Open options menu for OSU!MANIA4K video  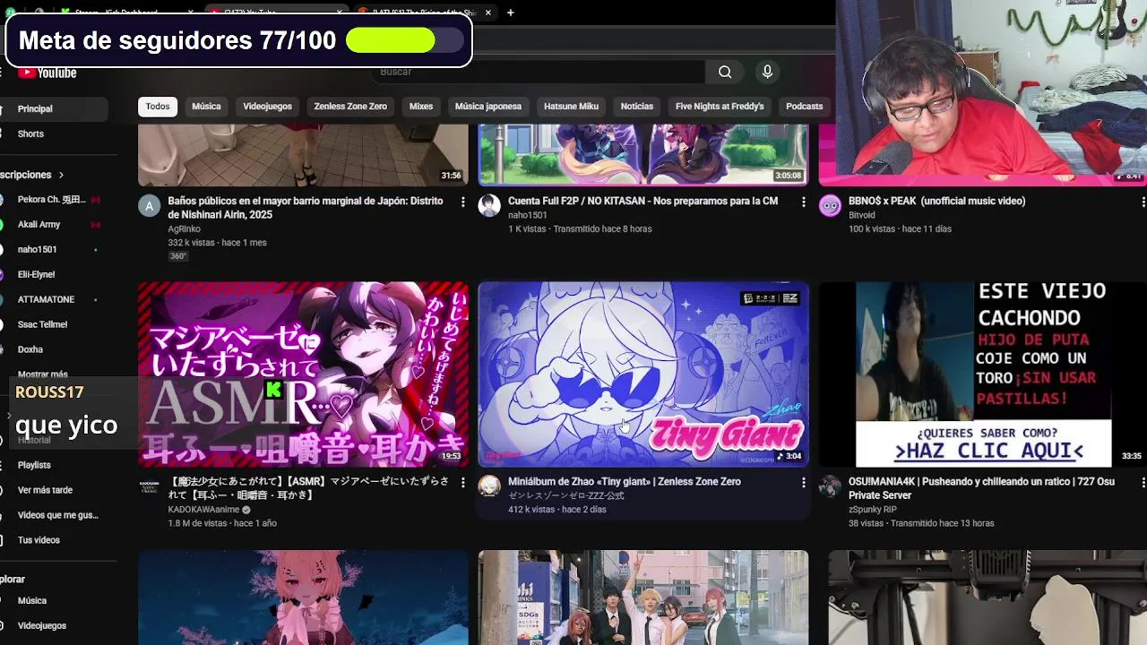[1143, 483]
